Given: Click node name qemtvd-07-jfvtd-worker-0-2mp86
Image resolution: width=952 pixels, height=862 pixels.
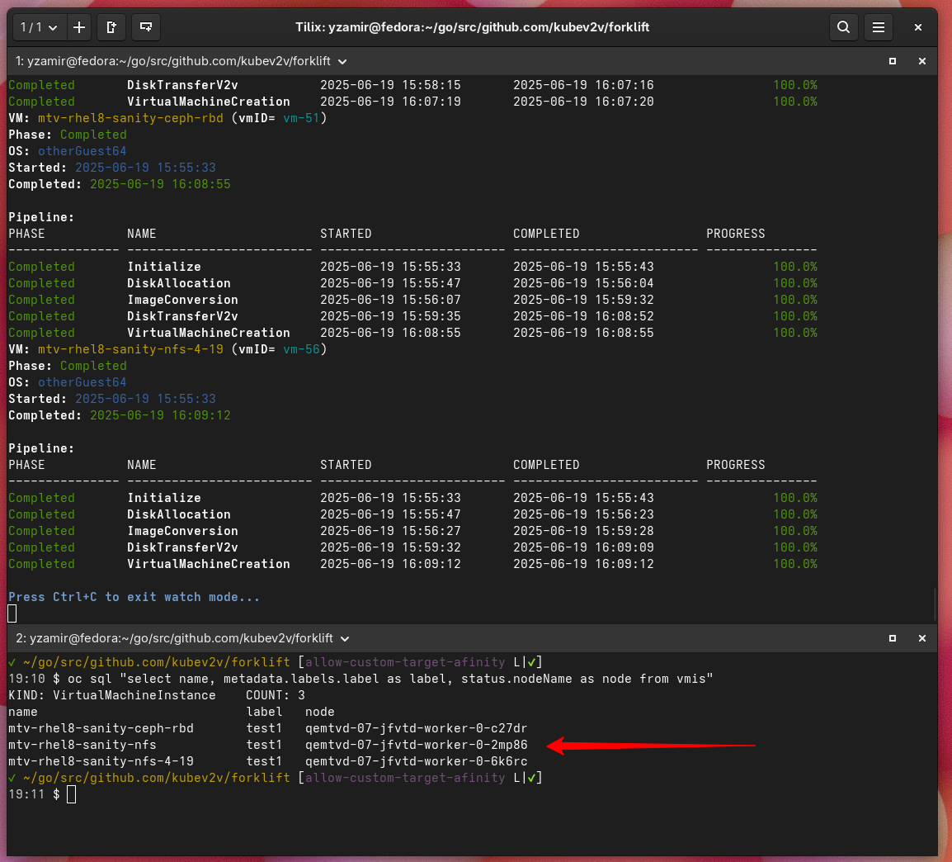Looking at the screenshot, I should click(416, 745).
